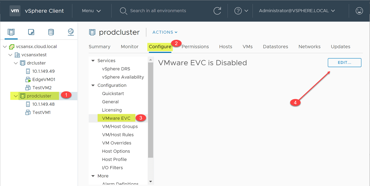The width and height of the screenshot is (370, 186).
Task: Open the Datastores tab
Action: (275, 47)
